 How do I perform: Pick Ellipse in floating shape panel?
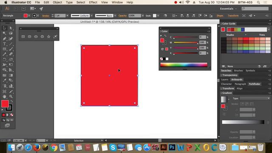tap(36, 37)
